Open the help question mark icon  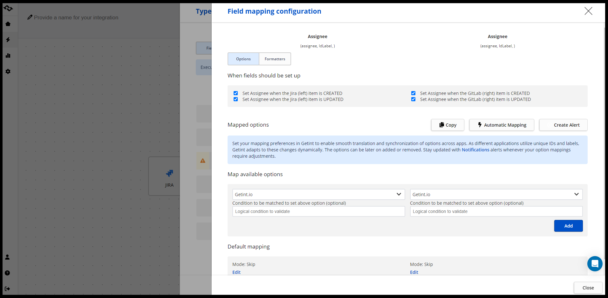coord(7,273)
